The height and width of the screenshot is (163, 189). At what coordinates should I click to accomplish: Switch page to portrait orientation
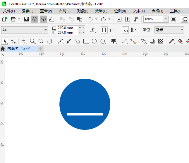(x=104, y=30)
